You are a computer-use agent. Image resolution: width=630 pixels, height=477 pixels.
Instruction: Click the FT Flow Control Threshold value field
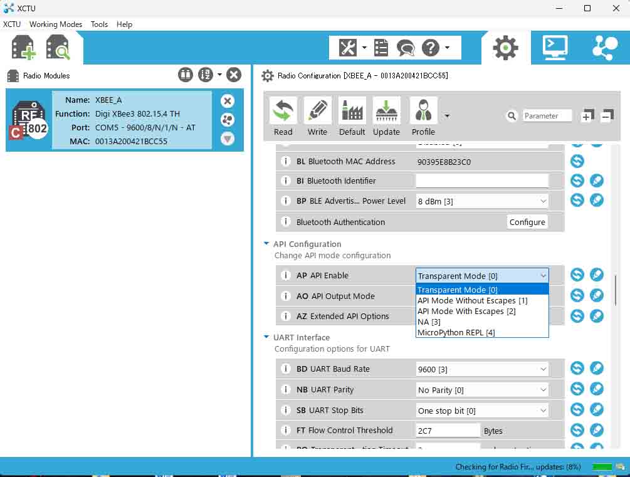point(448,431)
